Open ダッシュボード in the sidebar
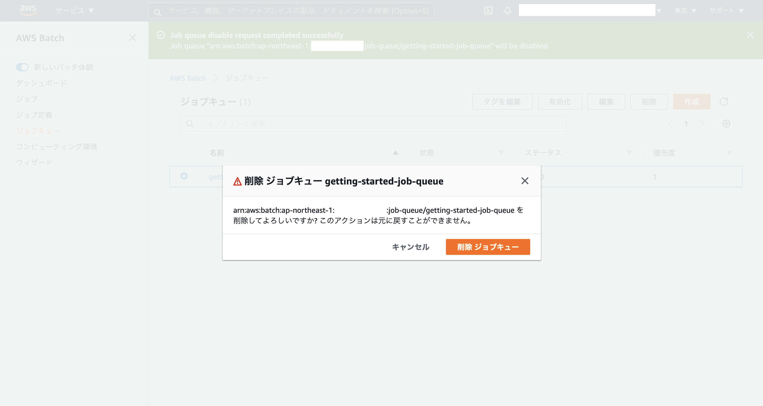Screen dimensions: 763x406 point(41,83)
